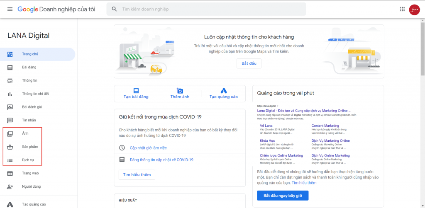Click the Thêm ảnh camera icon

pyautogui.click(x=180, y=91)
